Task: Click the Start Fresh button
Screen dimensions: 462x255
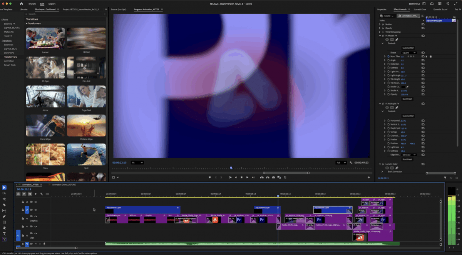Action: coord(407,98)
